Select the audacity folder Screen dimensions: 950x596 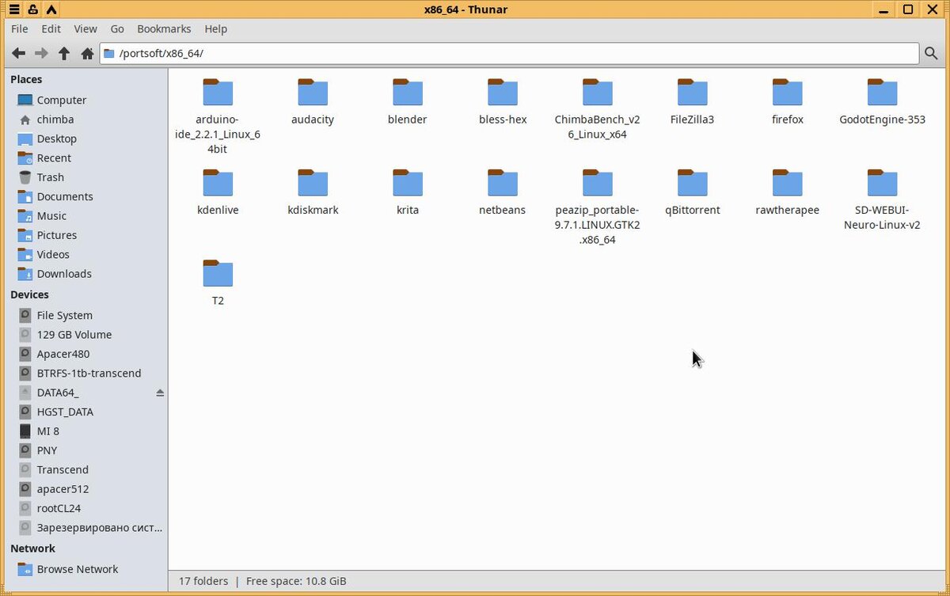click(313, 102)
